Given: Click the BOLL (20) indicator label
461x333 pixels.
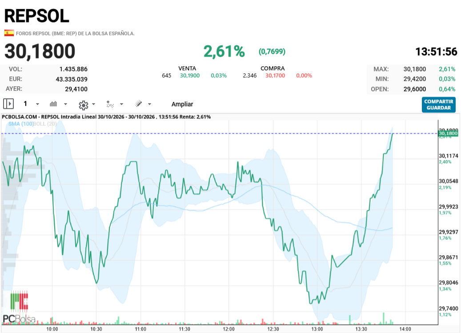Looking at the screenshot, I should 45,124.
